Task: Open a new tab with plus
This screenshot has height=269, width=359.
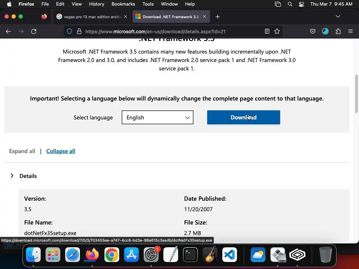Action: [217, 17]
